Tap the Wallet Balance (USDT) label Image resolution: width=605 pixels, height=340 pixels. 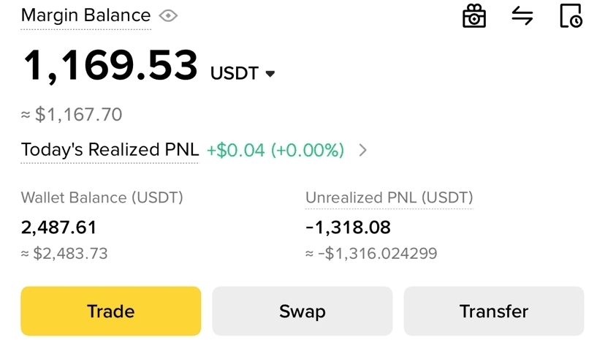(x=102, y=197)
